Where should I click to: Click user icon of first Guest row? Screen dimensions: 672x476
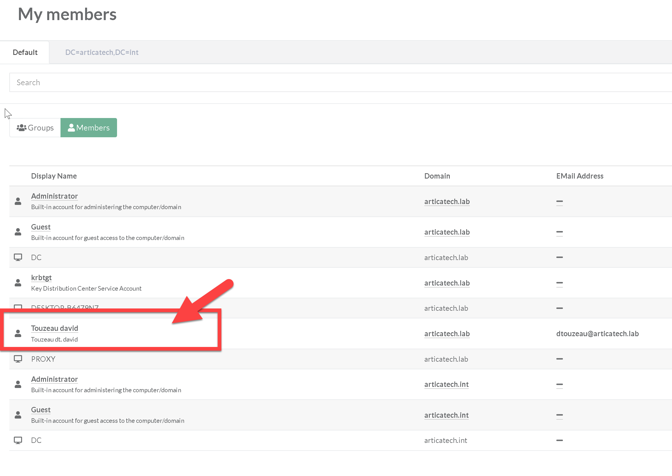point(18,232)
